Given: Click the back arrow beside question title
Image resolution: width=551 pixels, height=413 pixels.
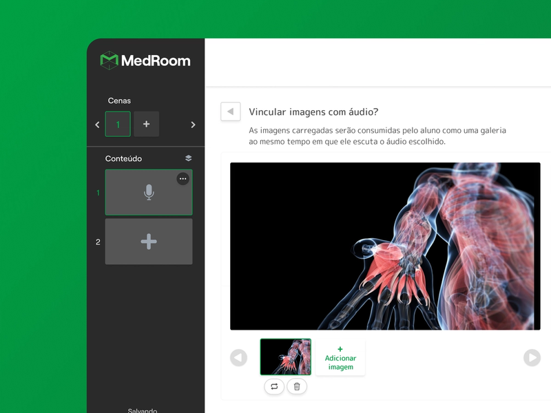Looking at the screenshot, I should click(x=231, y=112).
